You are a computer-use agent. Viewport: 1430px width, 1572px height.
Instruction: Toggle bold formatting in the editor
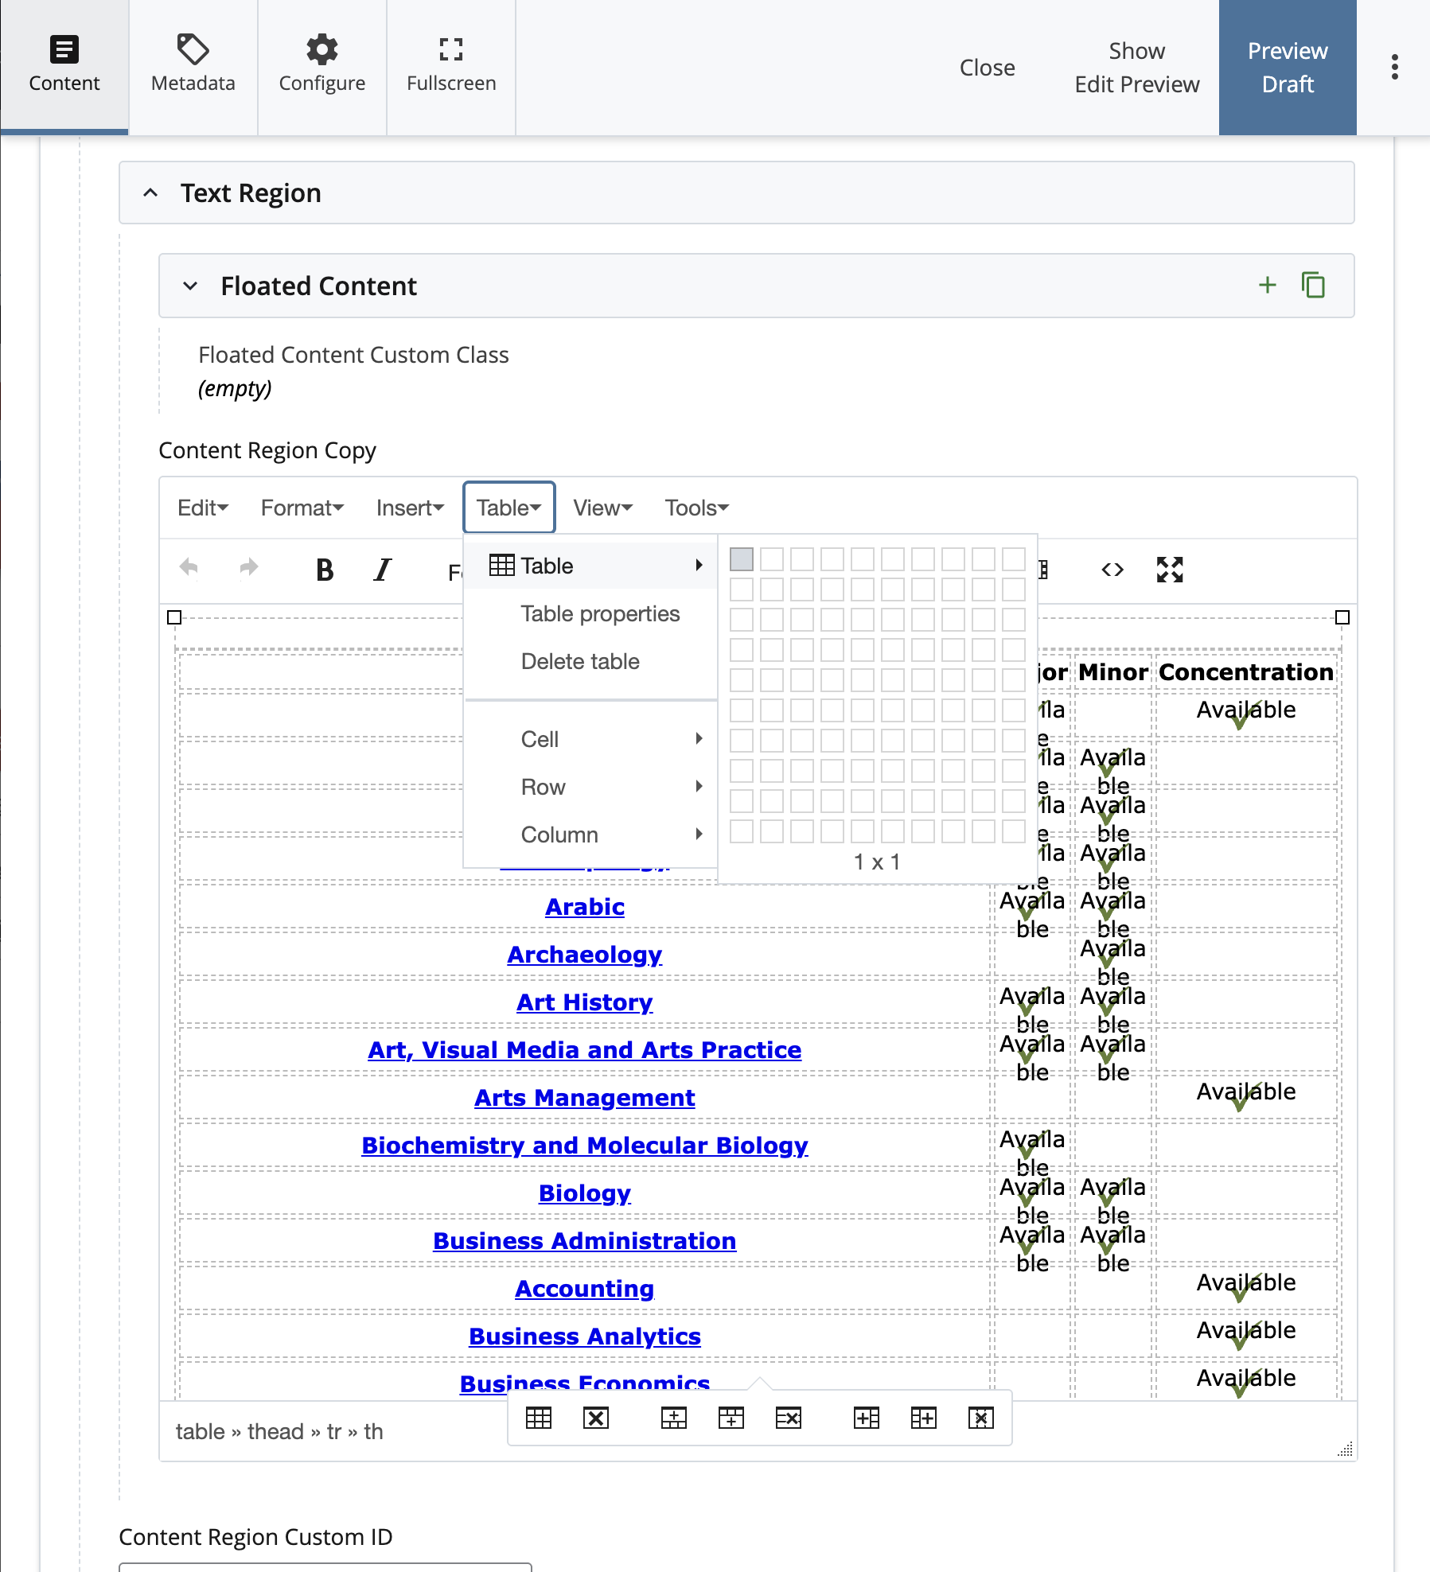click(323, 569)
